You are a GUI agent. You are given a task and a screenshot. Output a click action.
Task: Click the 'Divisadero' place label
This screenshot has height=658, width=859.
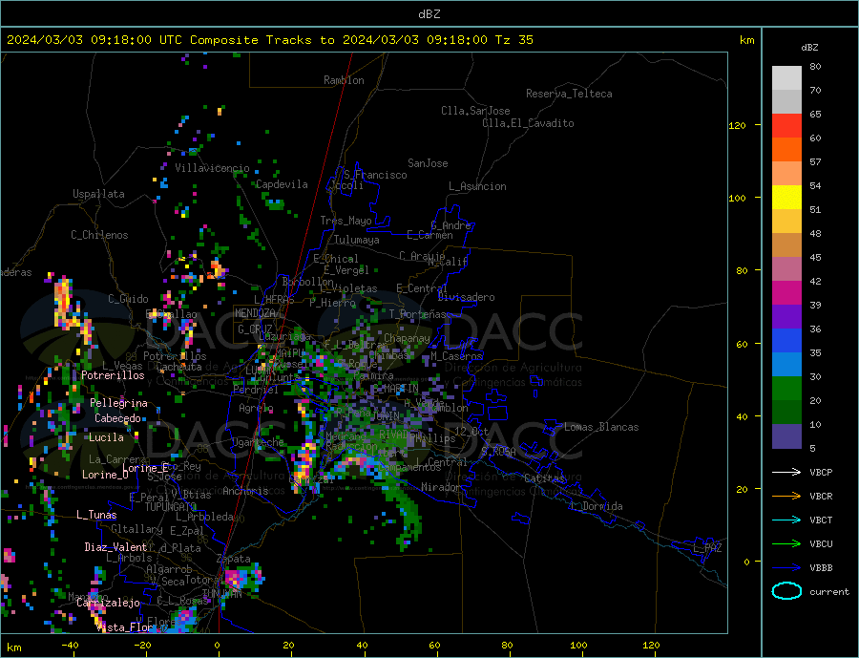point(466,297)
